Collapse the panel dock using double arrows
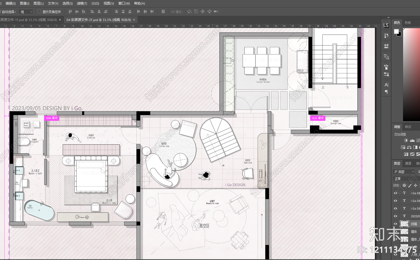 pyautogui.click(x=388, y=18)
